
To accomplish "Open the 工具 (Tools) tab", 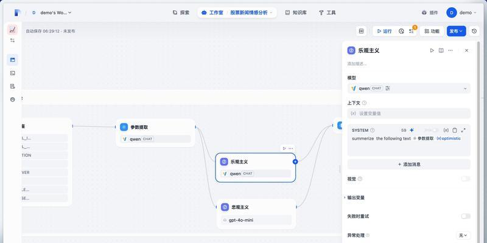I will 328,13.
